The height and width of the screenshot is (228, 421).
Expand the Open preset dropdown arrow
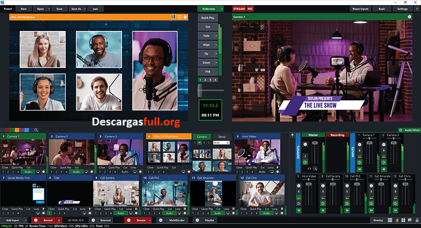[49, 9]
